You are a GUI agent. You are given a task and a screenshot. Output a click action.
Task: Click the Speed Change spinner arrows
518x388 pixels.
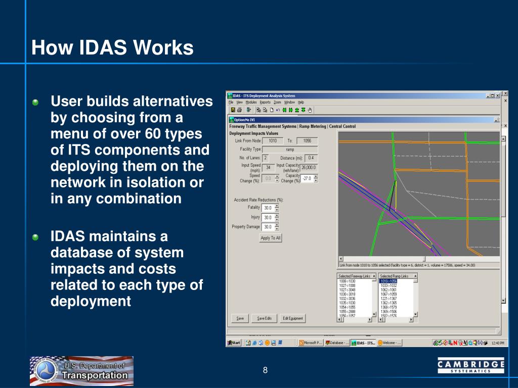pyautogui.click(x=277, y=178)
